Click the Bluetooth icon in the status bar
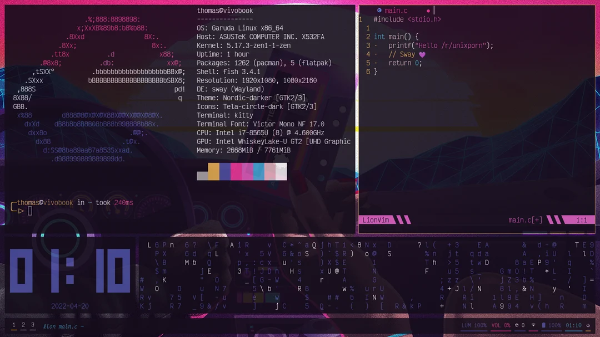 [517, 325]
